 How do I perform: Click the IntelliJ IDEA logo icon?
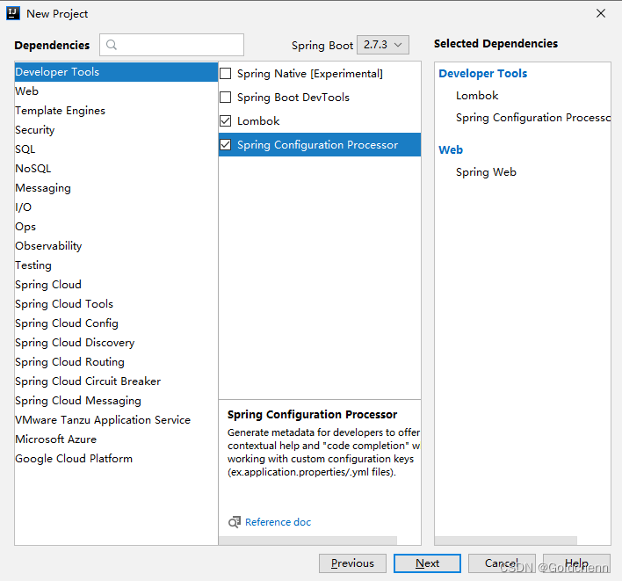[12, 13]
